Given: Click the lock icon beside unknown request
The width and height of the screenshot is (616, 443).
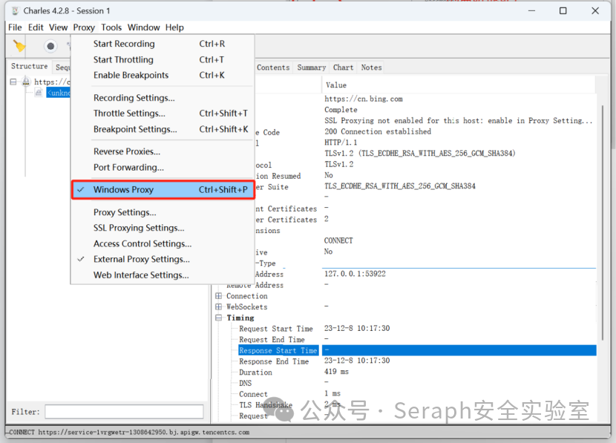Looking at the screenshot, I should tap(39, 93).
